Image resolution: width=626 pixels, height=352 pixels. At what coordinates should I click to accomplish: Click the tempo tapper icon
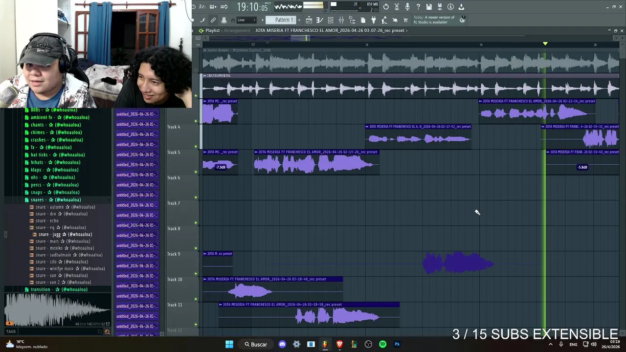[384, 20]
